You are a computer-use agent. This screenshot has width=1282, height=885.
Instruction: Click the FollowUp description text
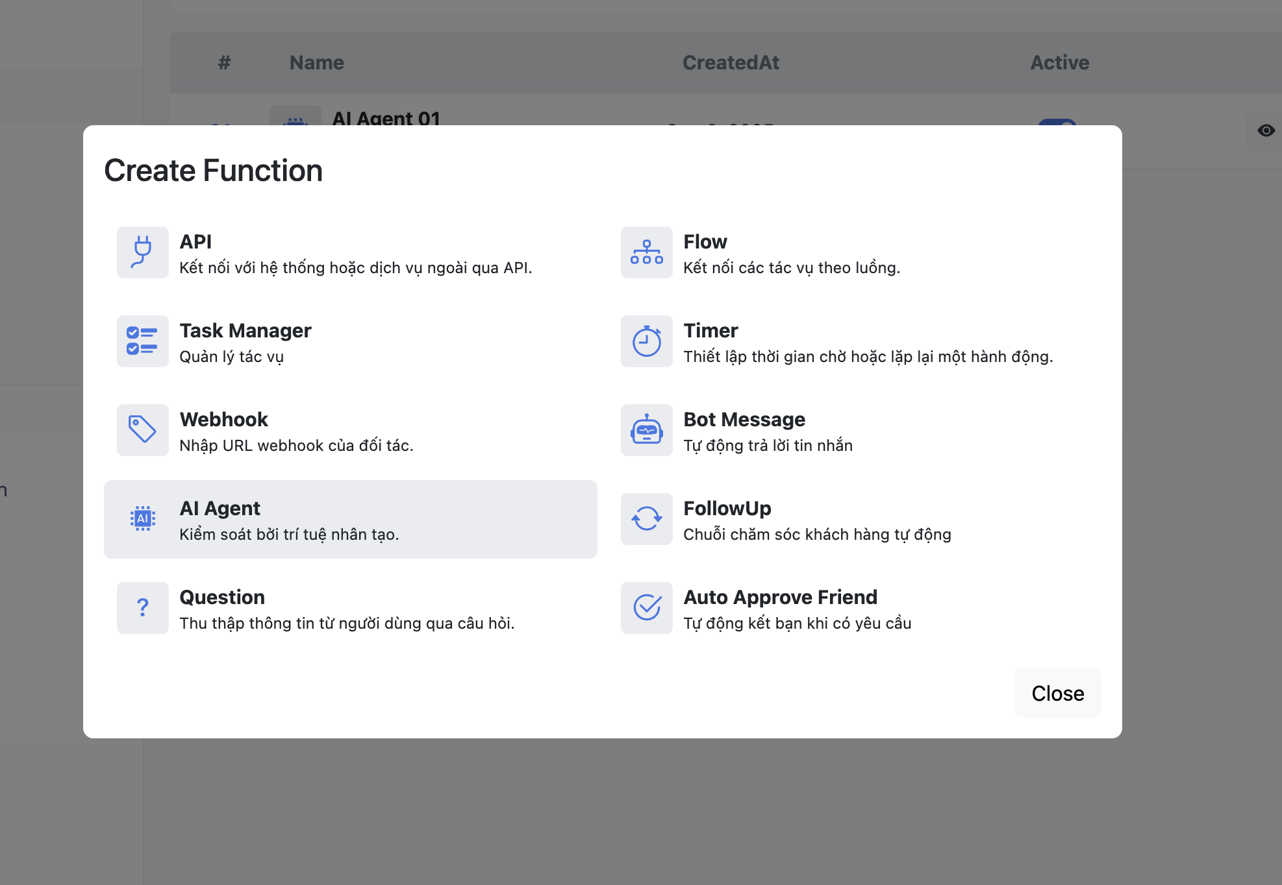[x=817, y=535]
